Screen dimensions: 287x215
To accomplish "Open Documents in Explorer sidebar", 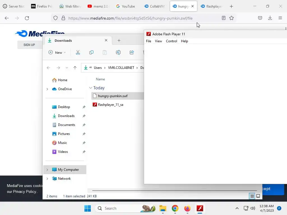I will tap(66, 125).
